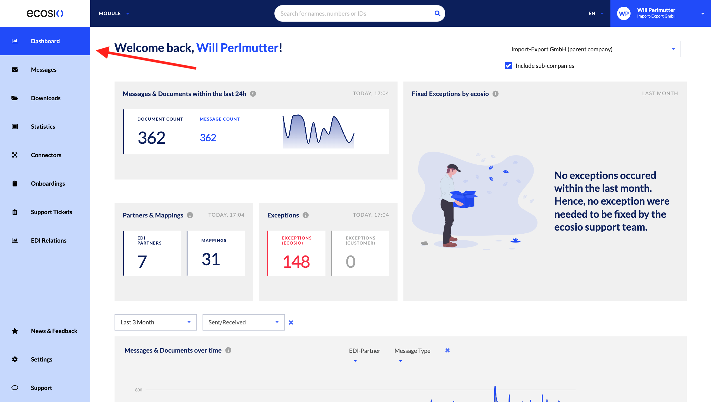Image resolution: width=711 pixels, height=402 pixels.
Task: Click the Exceptions (ecosio) 148 card
Action: [x=296, y=253]
